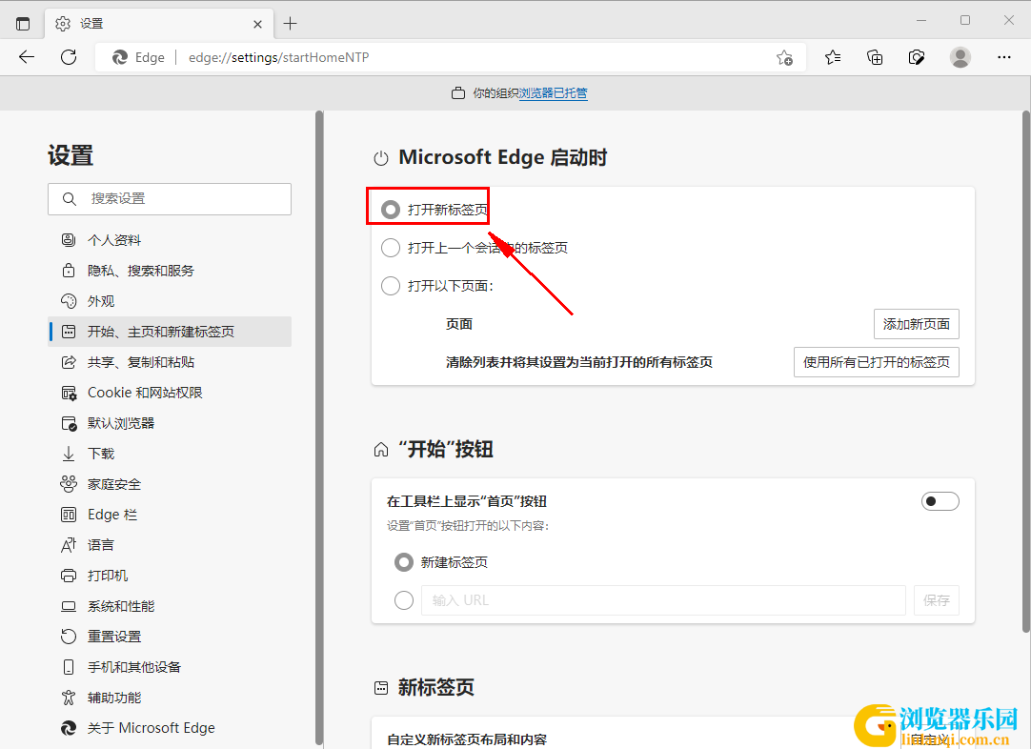Open the Settings and more ellipsis menu

(1004, 57)
